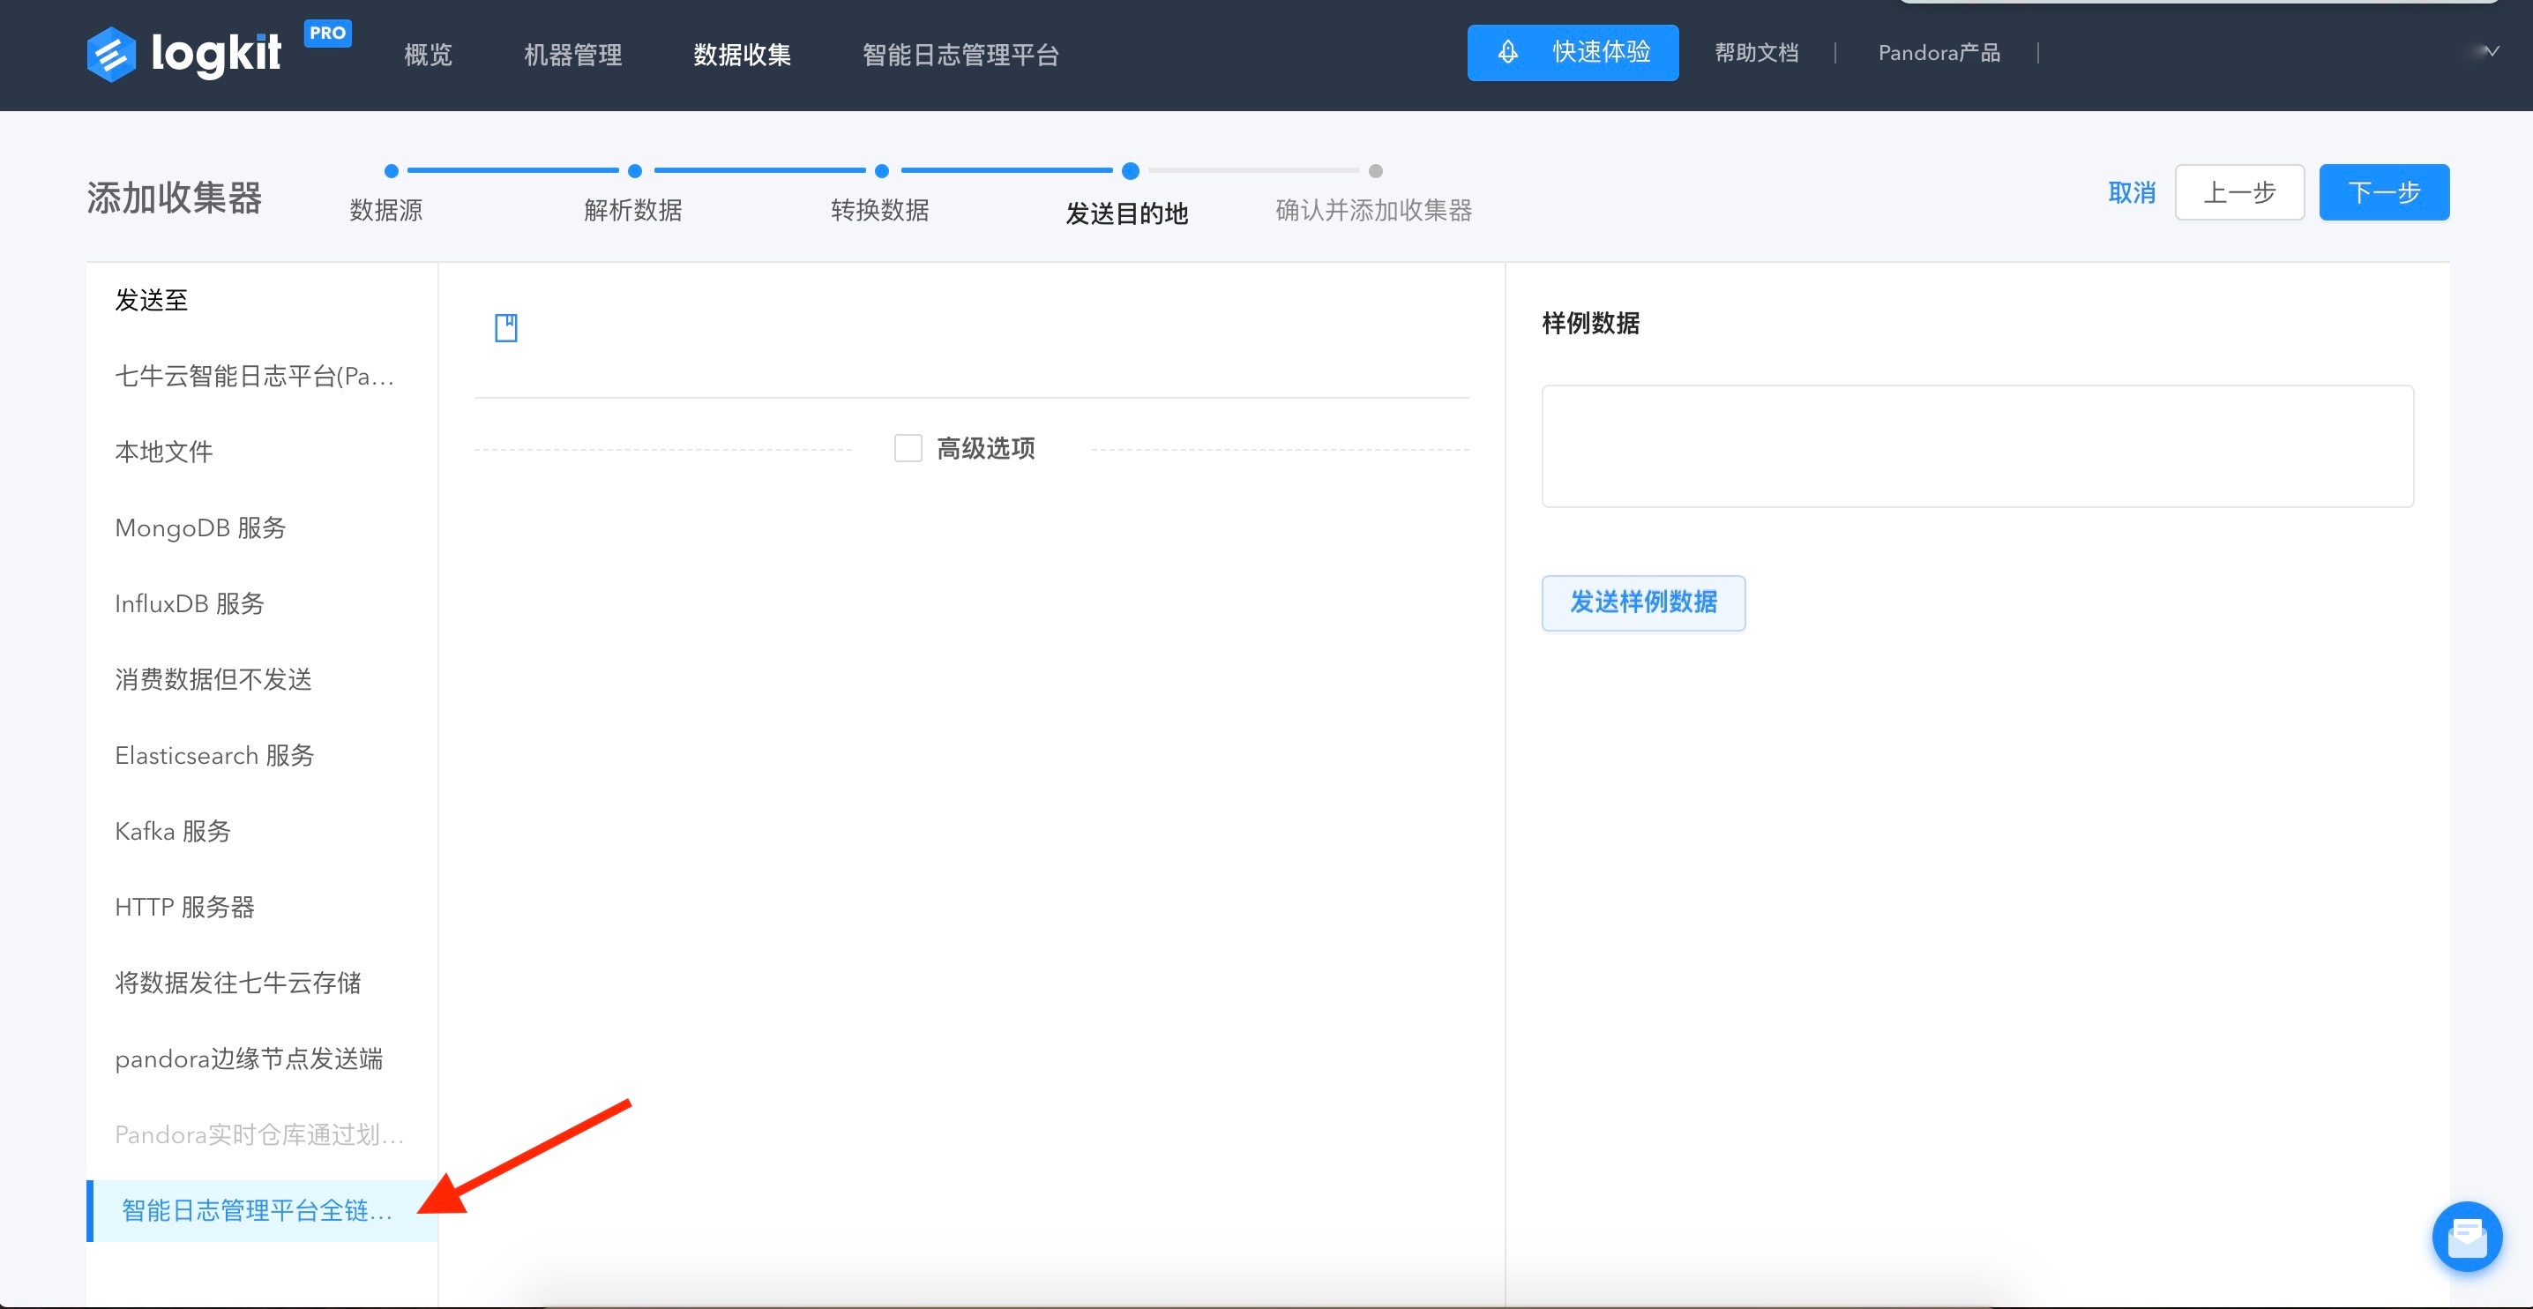
Task: Go to the 数据源 step
Action: tap(386, 209)
